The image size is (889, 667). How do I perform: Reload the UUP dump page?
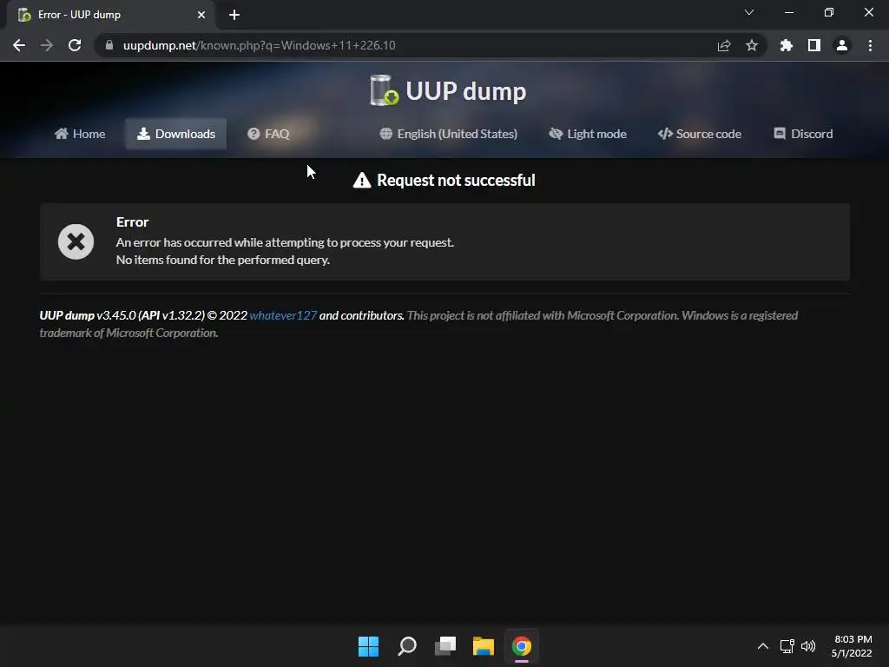click(75, 45)
